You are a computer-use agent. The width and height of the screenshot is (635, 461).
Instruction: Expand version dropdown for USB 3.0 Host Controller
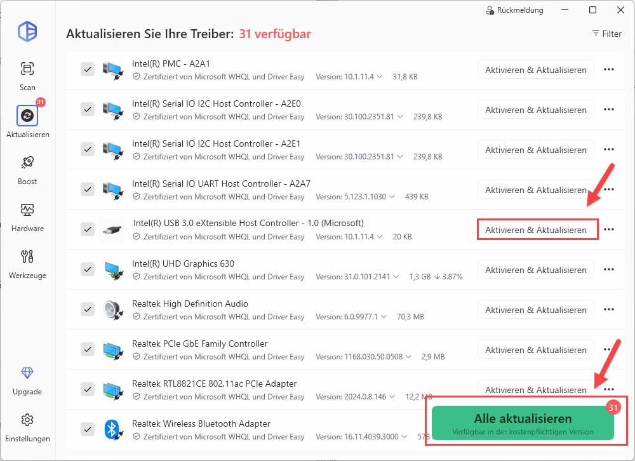380,237
